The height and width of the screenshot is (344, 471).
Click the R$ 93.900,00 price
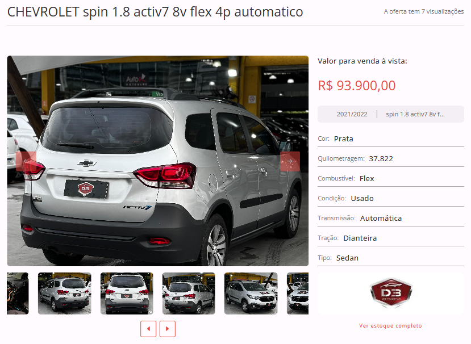click(357, 86)
